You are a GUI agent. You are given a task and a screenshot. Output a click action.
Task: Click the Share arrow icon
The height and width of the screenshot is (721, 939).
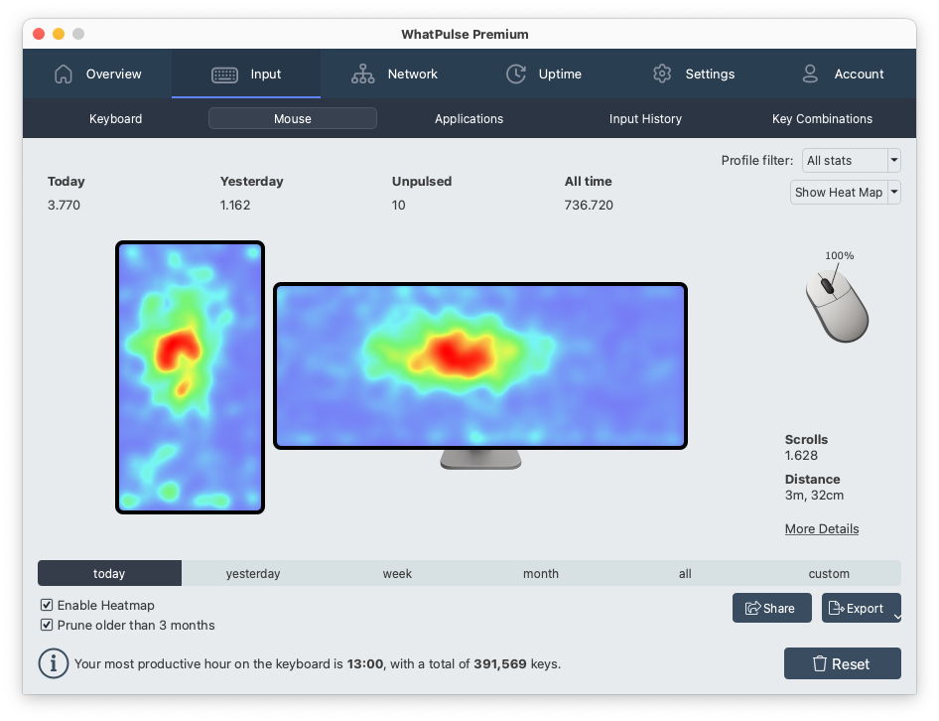(755, 608)
